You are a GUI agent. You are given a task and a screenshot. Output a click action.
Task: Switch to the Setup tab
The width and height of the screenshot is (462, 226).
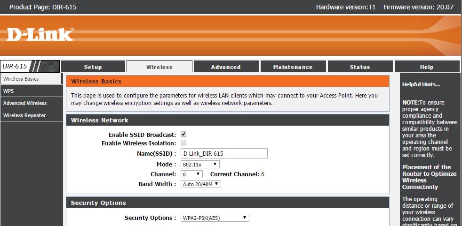pos(93,67)
